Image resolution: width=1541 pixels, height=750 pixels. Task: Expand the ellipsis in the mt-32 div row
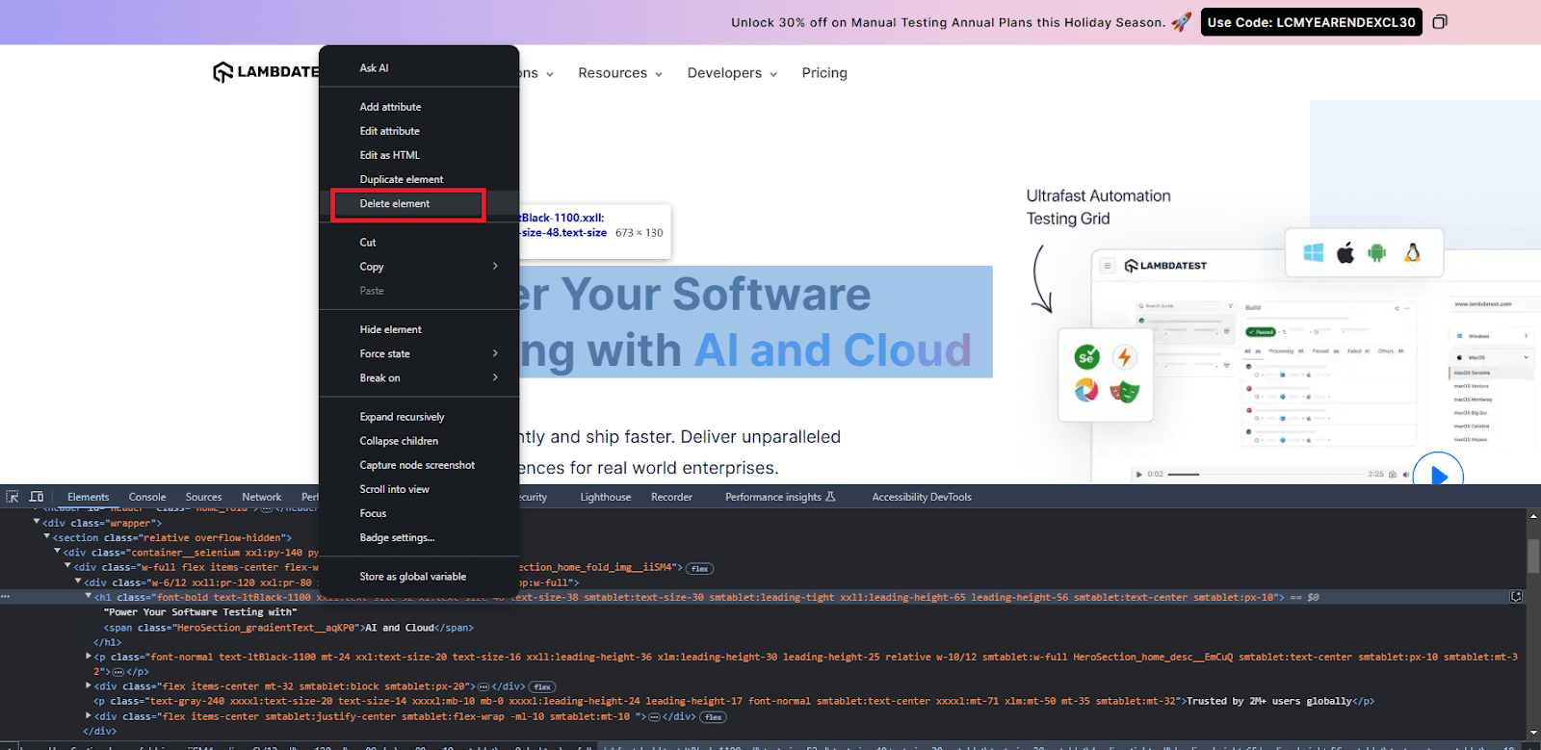(484, 686)
